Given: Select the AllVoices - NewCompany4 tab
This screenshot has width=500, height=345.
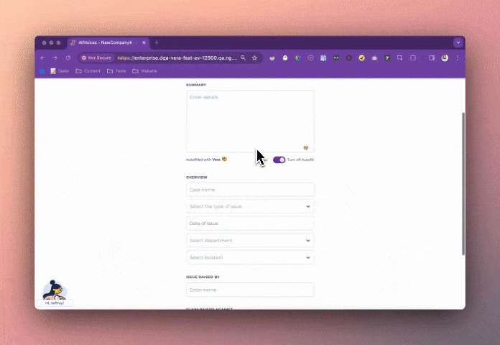Looking at the screenshot, I should (x=108, y=42).
